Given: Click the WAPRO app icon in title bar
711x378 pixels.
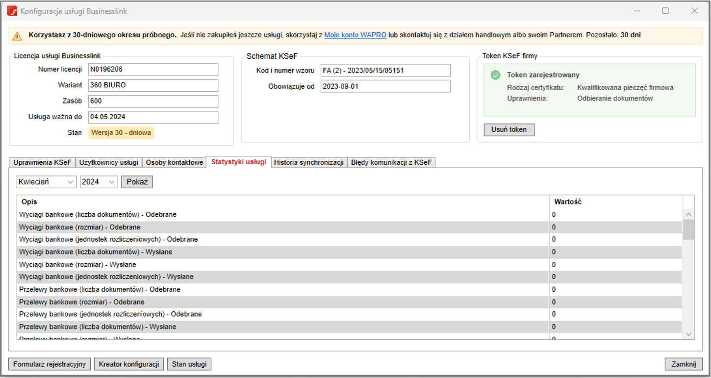Looking at the screenshot, I should pos(12,11).
